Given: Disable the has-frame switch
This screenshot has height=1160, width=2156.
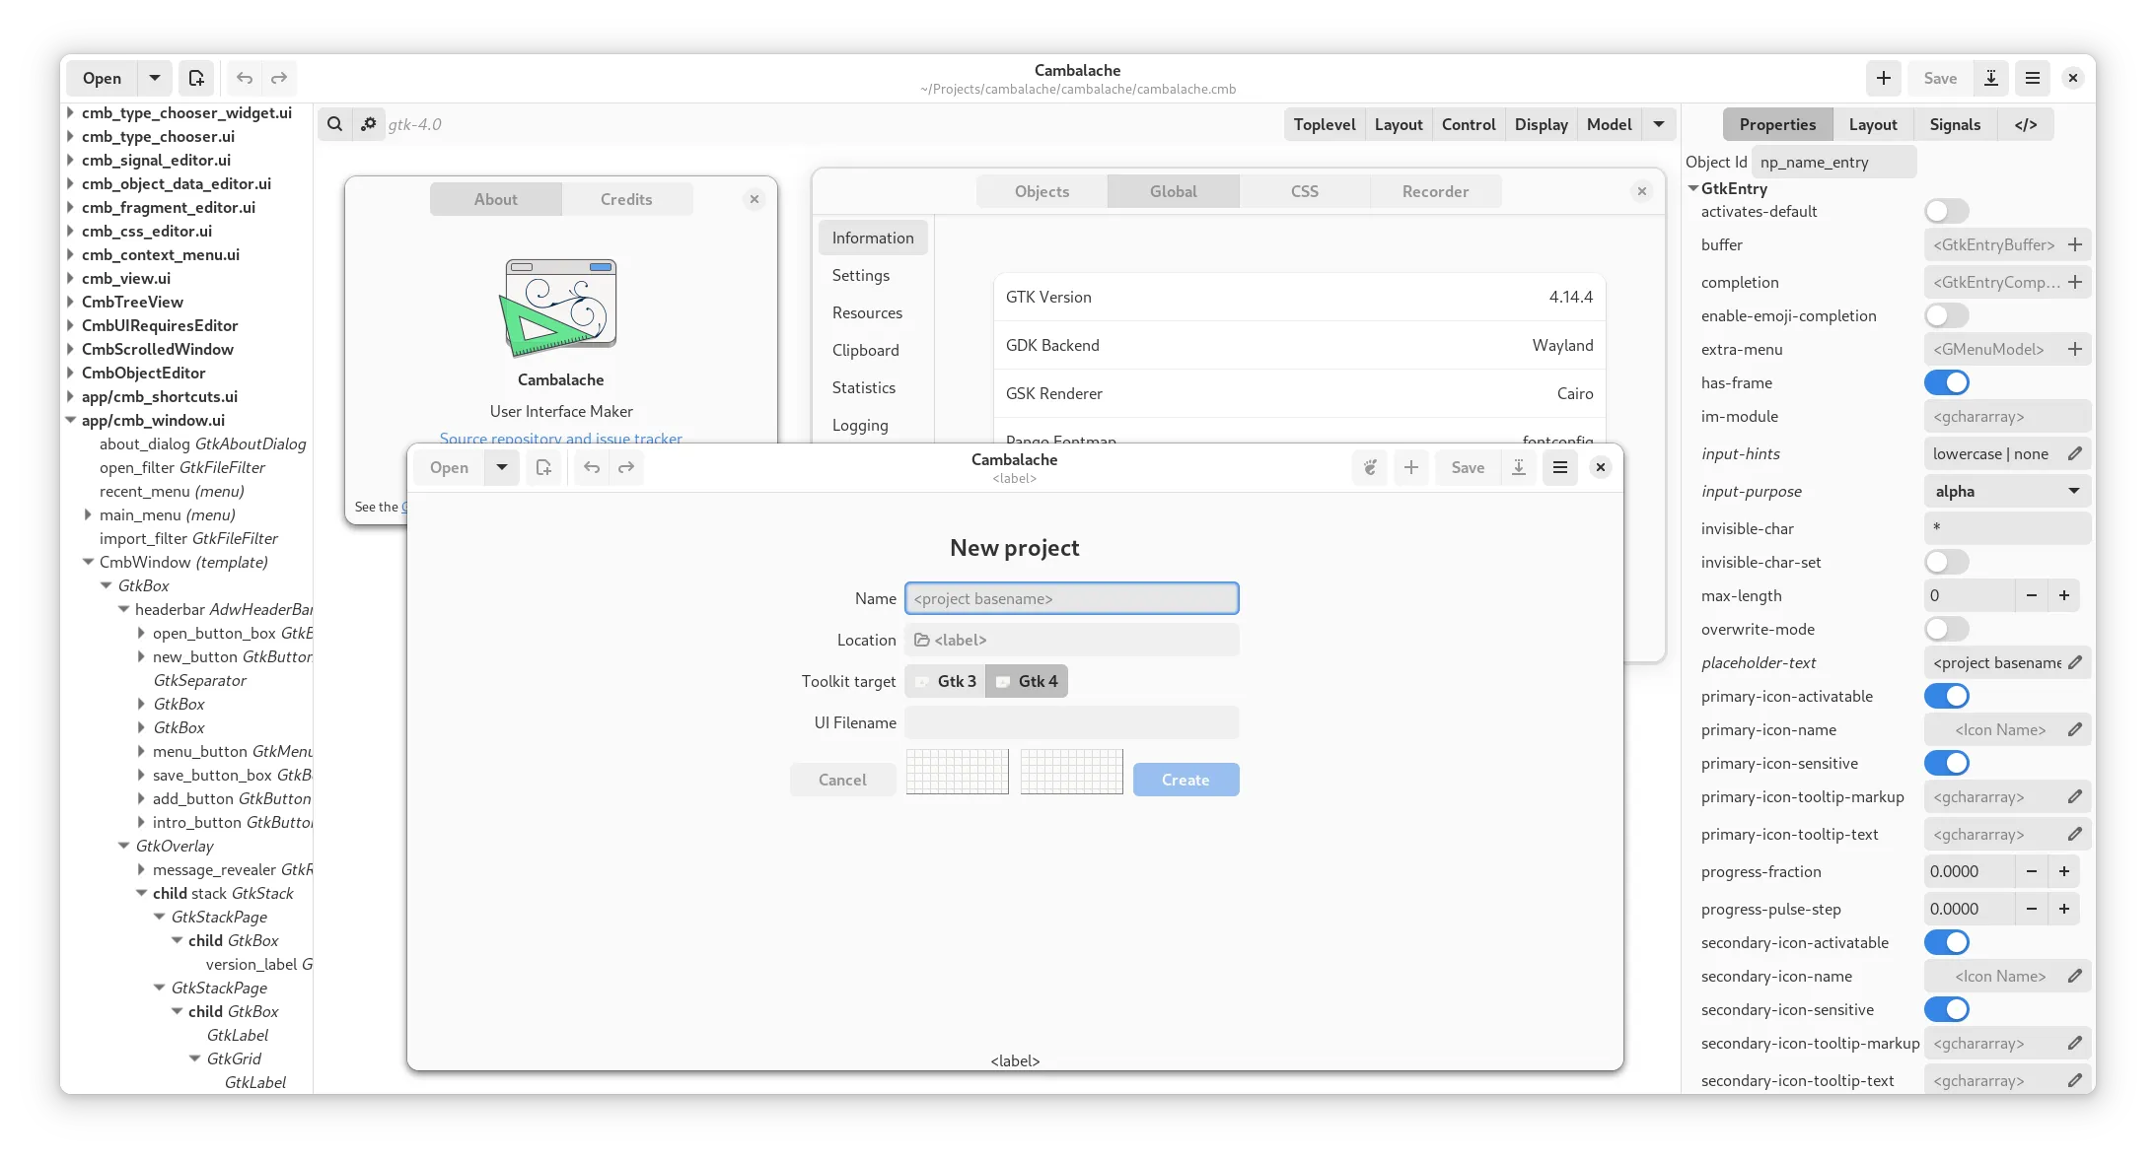Looking at the screenshot, I should pos(1946,382).
